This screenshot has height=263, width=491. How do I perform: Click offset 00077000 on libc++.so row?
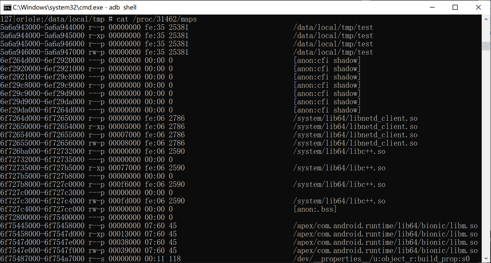(125, 168)
